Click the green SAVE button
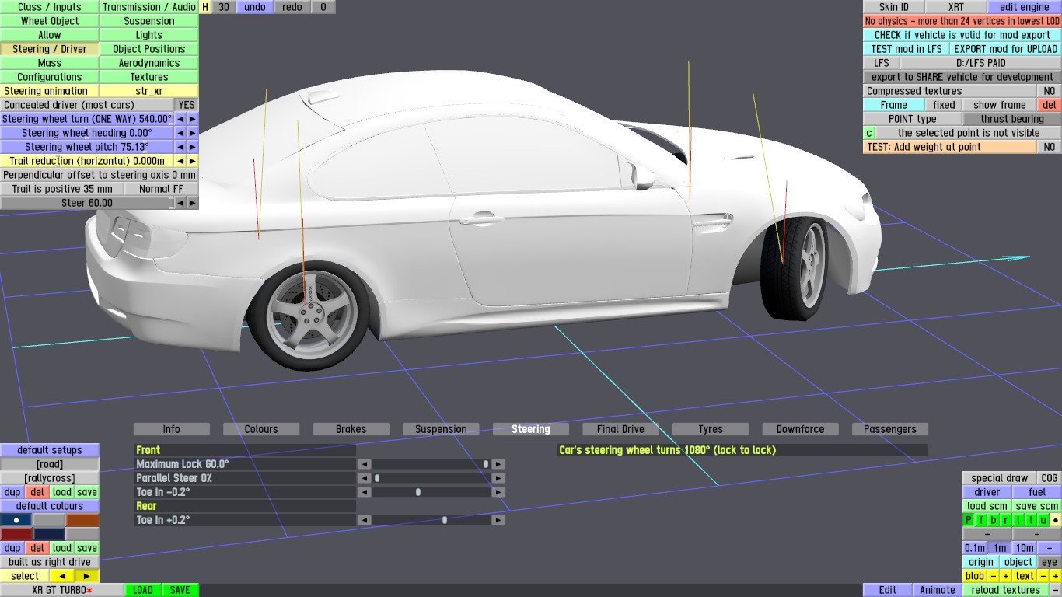The height and width of the screenshot is (597, 1062). [x=180, y=590]
